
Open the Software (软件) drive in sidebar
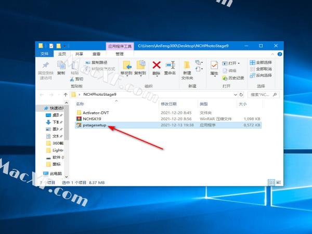pyautogui.click(x=55, y=157)
